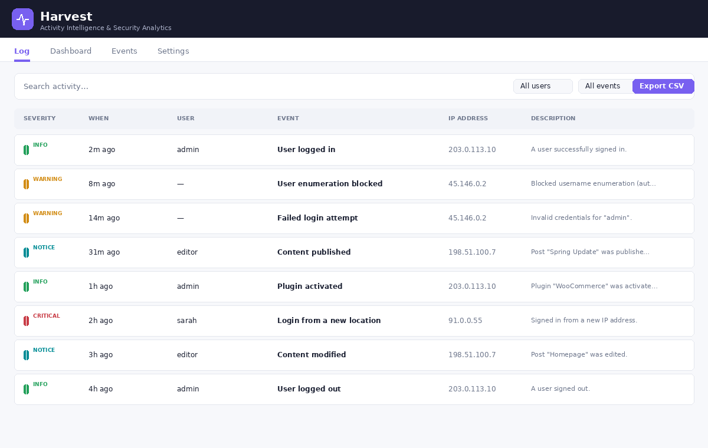Click the WARNING label in the 8m ago row

click(x=48, y=179)
